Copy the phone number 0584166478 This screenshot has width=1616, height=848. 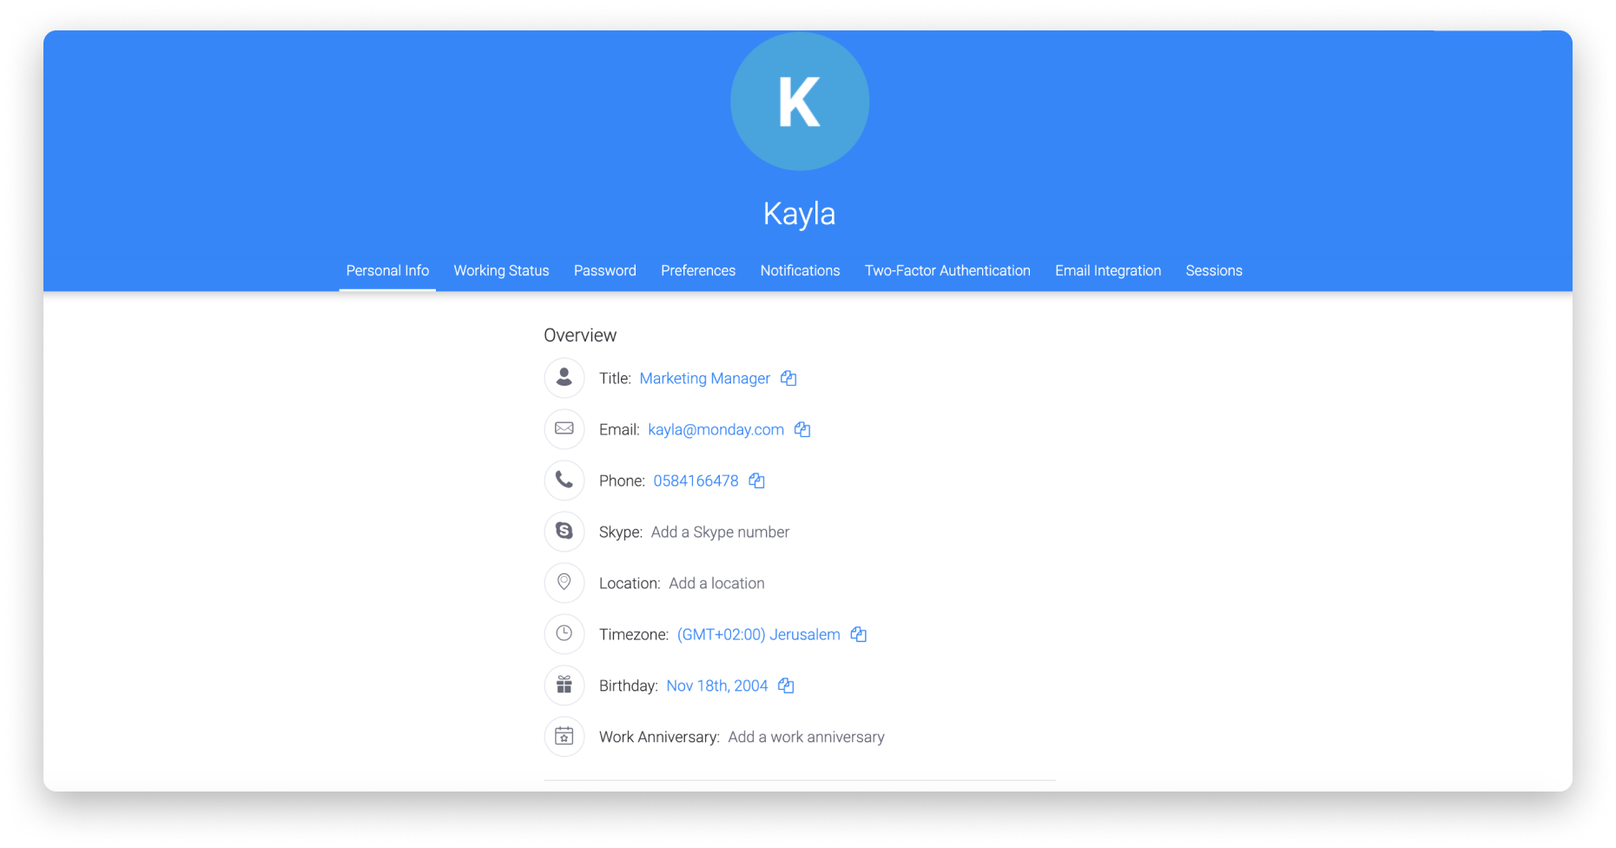click(x=757, y=480)
